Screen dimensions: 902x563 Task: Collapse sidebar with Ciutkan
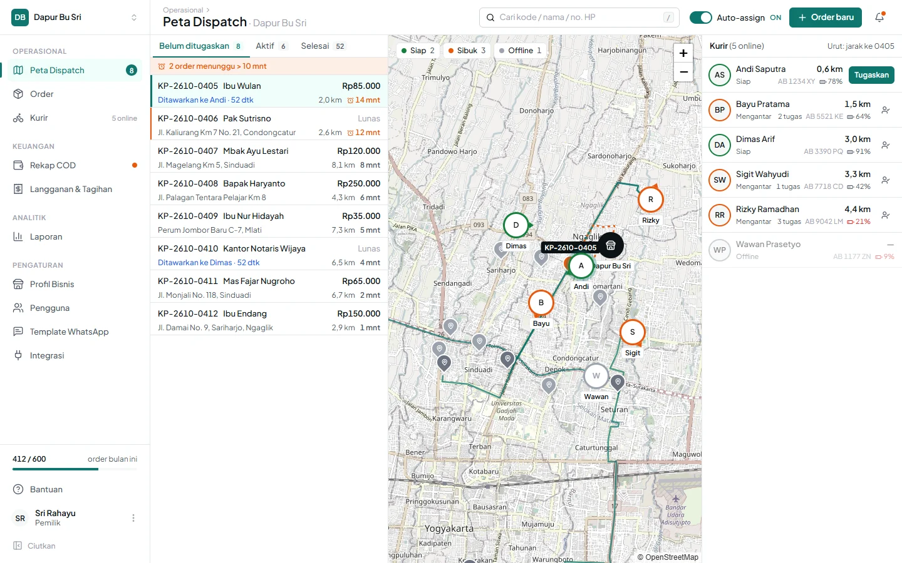pos(34,545)
